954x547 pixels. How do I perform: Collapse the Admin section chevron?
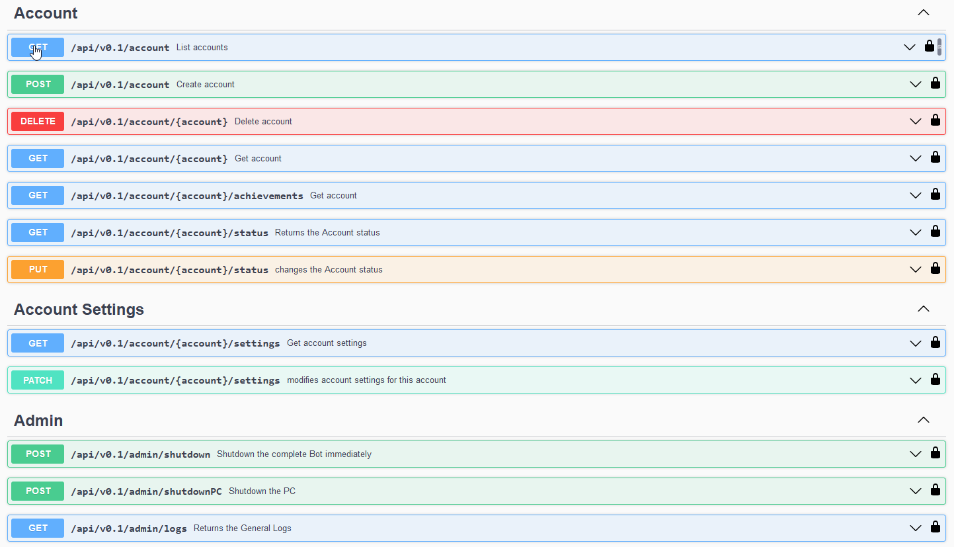924,420
